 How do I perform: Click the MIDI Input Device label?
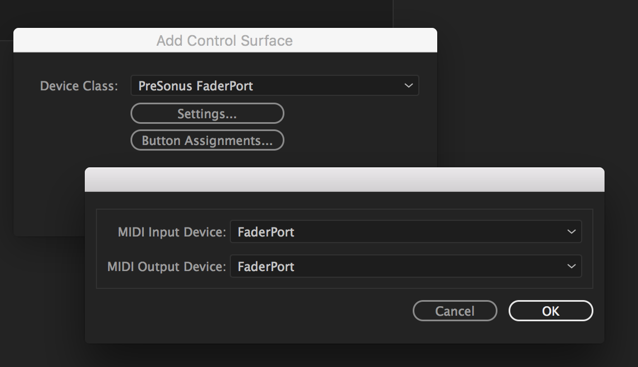coord(171,231)
